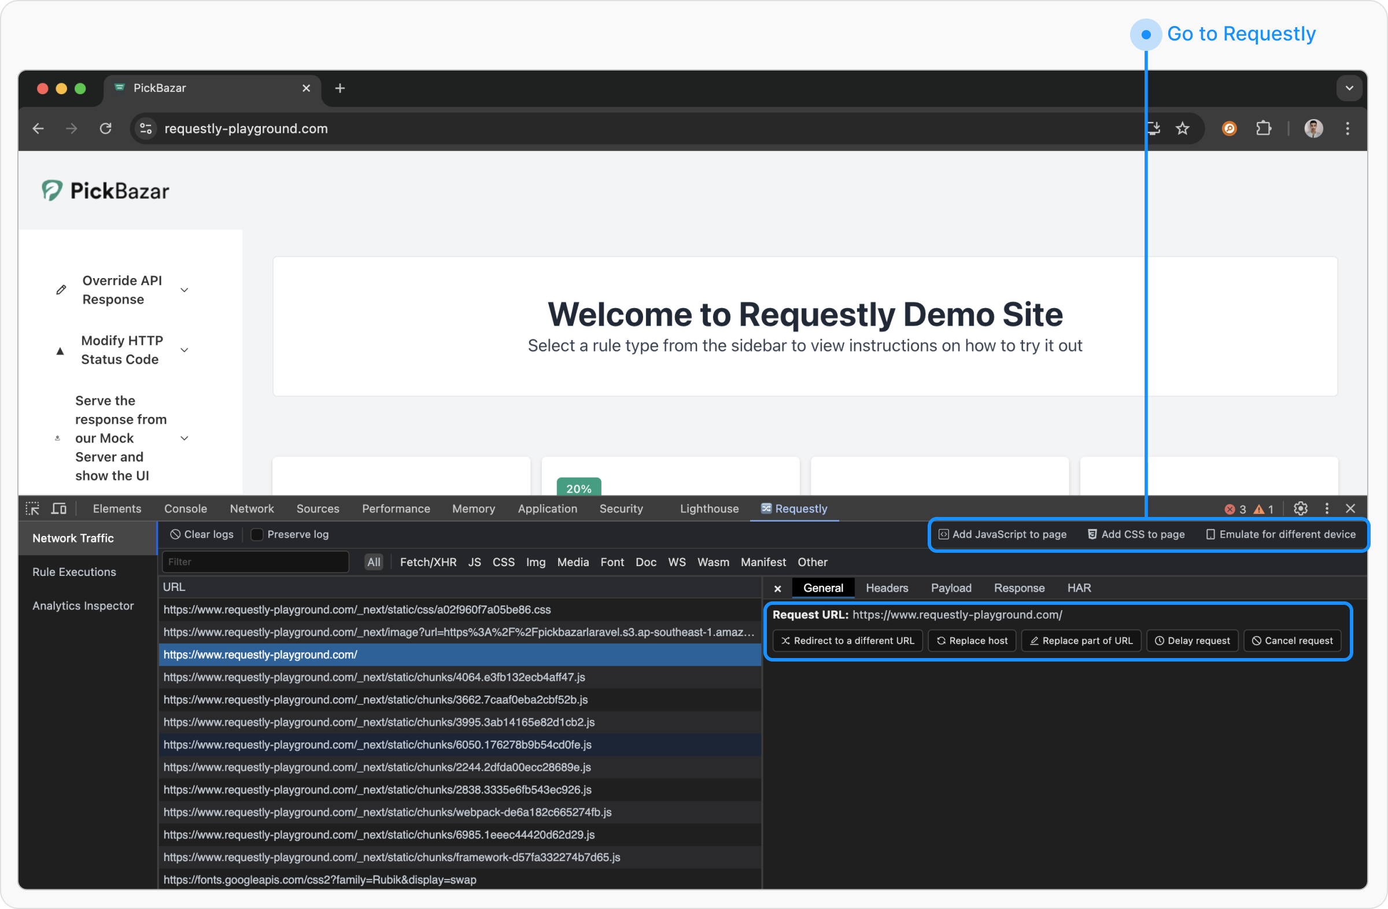Click the Clear logs button

coord(202,534)
